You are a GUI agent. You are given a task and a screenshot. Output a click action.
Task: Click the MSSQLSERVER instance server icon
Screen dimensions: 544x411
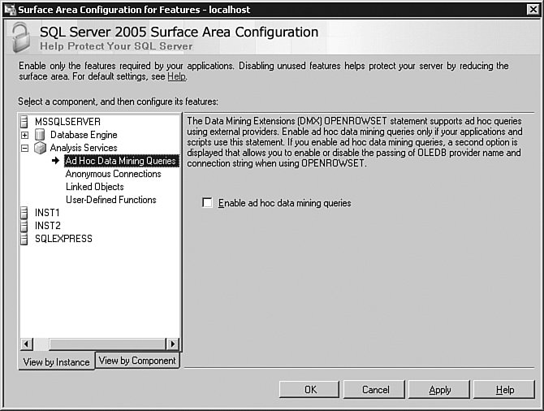click(x=24, y=122)
